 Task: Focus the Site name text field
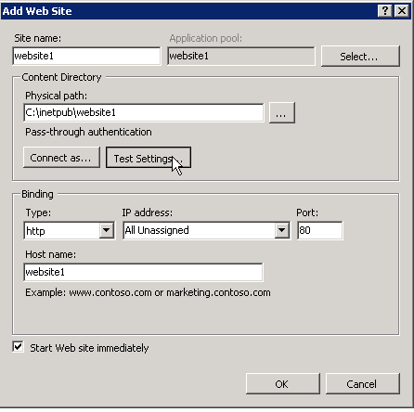pos(86,56)
